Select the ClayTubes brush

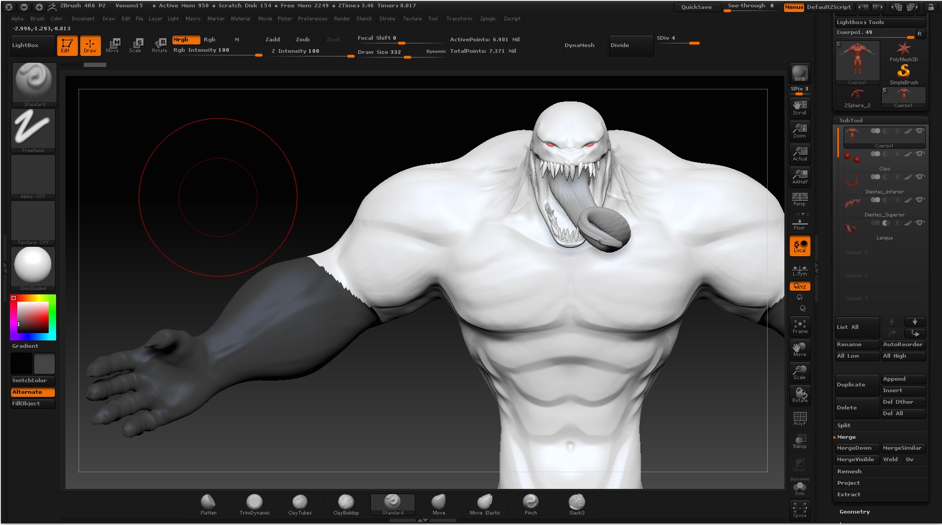pyautogui.click(x=300, y=505)
